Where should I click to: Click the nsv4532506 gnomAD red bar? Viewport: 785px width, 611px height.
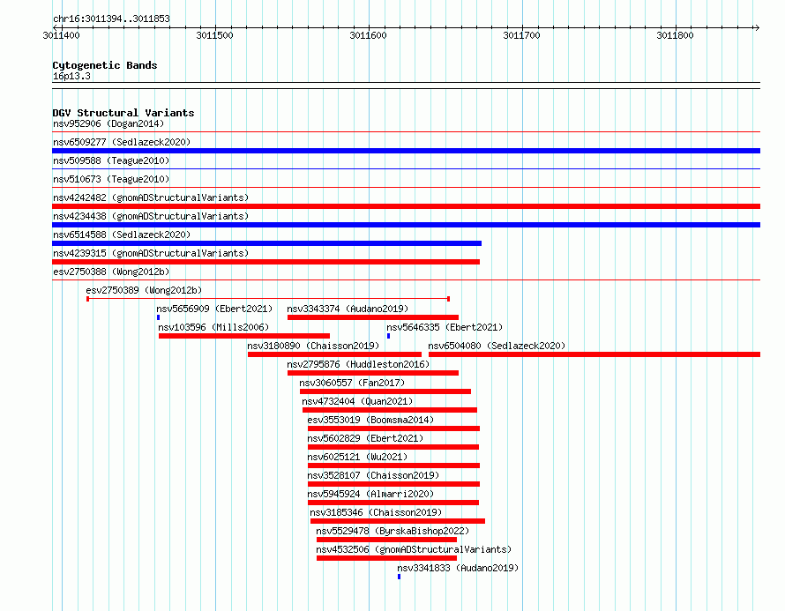coord(386,558)
